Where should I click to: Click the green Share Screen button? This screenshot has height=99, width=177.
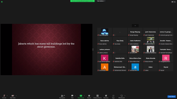click(x=81, y=96)
